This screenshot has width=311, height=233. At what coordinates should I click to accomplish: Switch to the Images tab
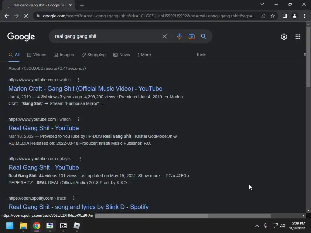point(64,55)
